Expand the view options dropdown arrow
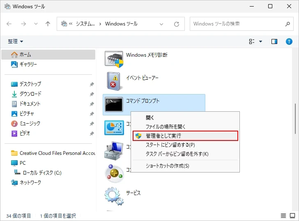 260,41
